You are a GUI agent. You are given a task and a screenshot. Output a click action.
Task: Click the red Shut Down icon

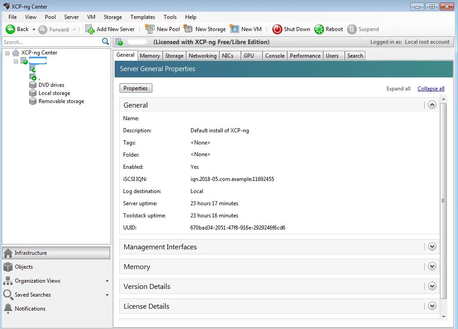[x=277, y=29]
